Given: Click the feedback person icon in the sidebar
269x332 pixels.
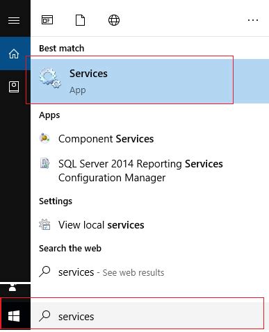Looking at the screenshot, I should click(13, 288).
